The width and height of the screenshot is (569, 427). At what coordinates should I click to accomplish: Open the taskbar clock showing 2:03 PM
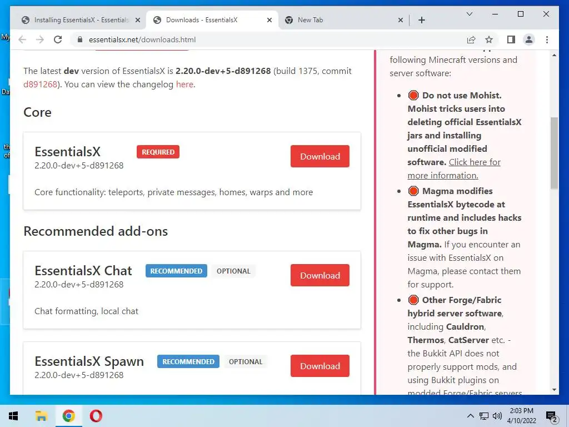pos(521,416)
